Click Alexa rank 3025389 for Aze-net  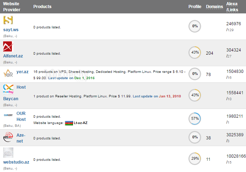click(x=235, y=135)
